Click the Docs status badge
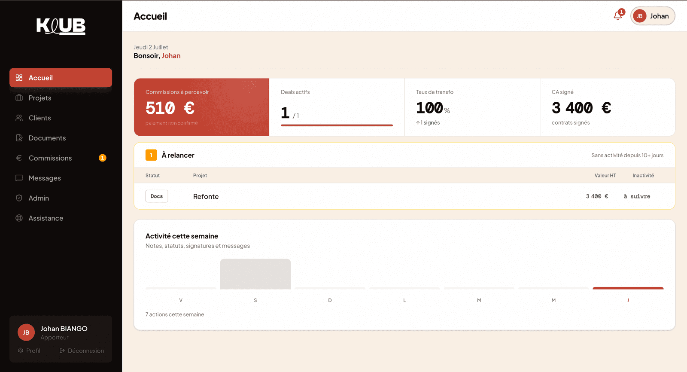Screen dimensions: 687x372 tap(157, 196)
